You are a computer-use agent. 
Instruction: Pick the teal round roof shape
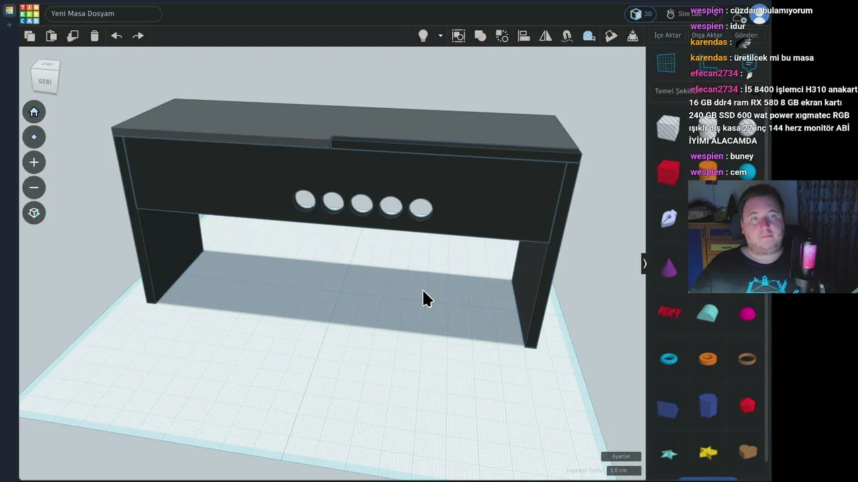click(x=707, y=313)
